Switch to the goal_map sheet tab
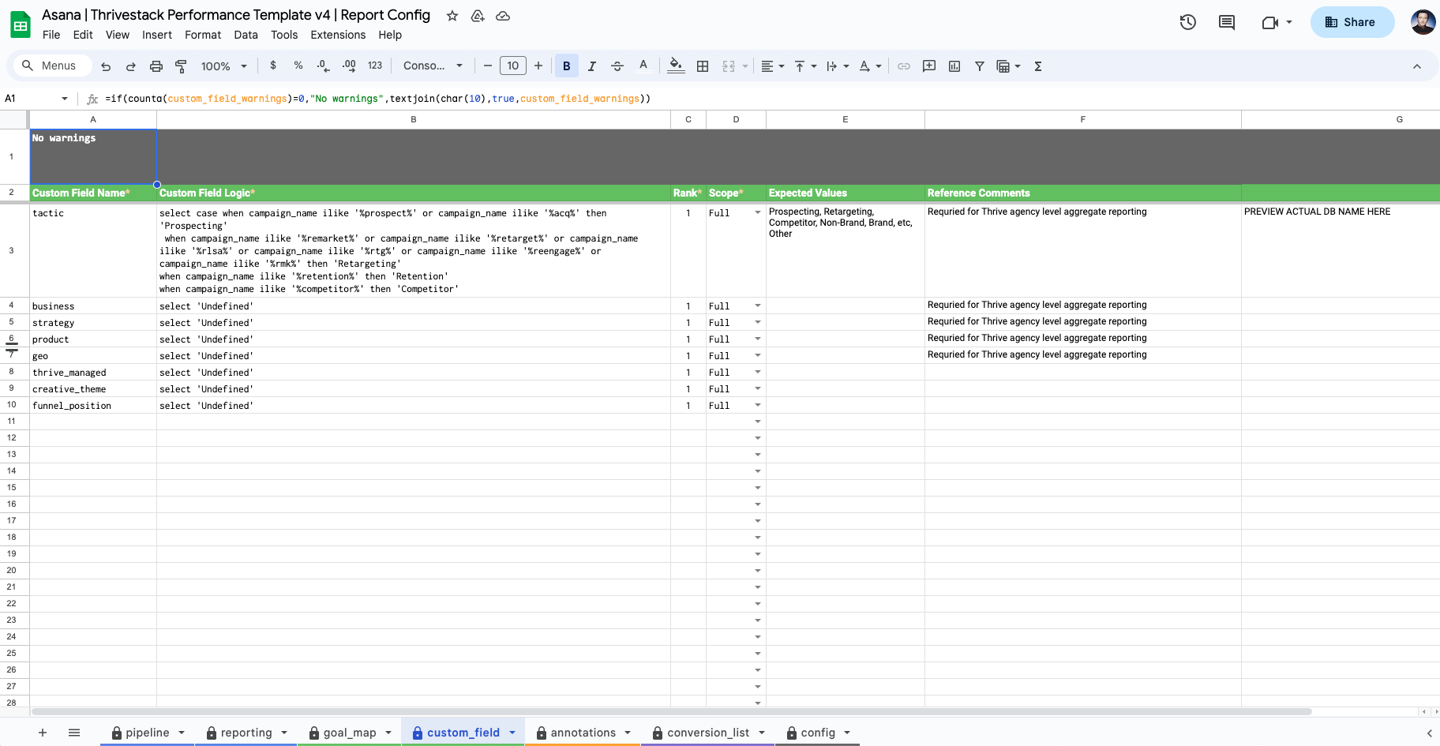 [x=350, y=733]
